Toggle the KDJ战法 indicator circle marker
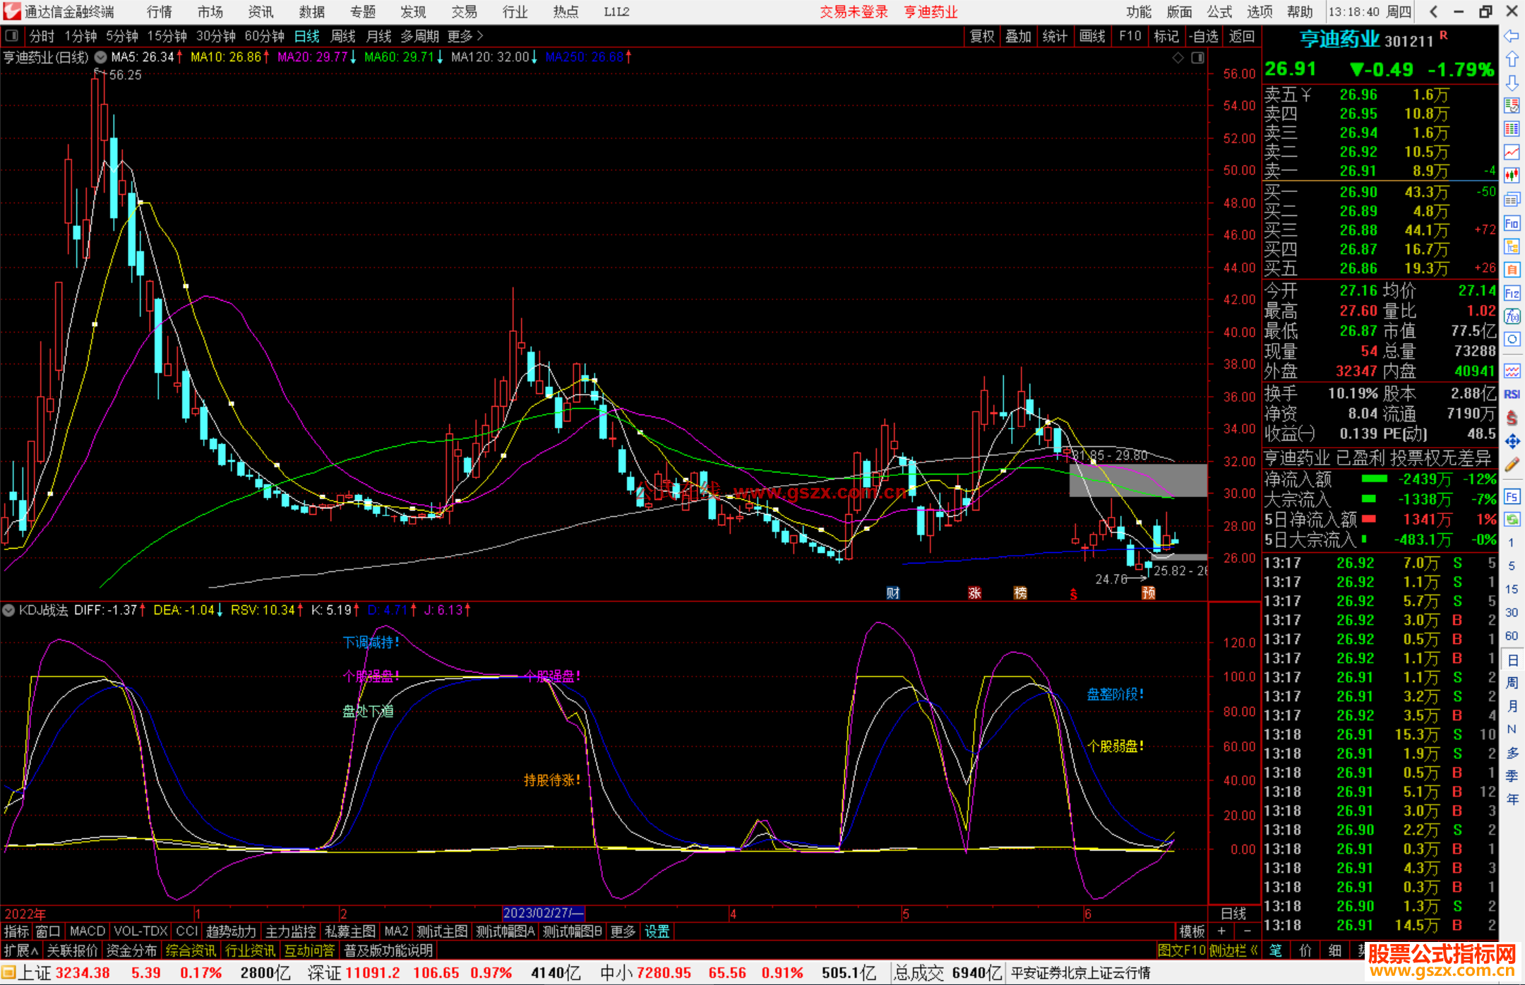The height and width of the screenshot is (985, 1525). click(x=9, y=610)
